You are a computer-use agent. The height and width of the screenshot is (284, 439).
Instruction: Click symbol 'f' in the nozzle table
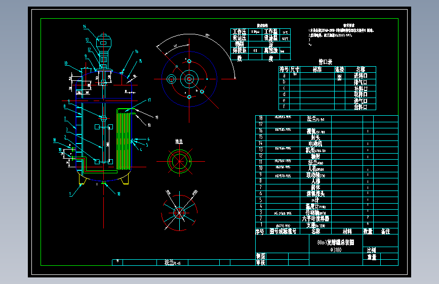point(284,107)
